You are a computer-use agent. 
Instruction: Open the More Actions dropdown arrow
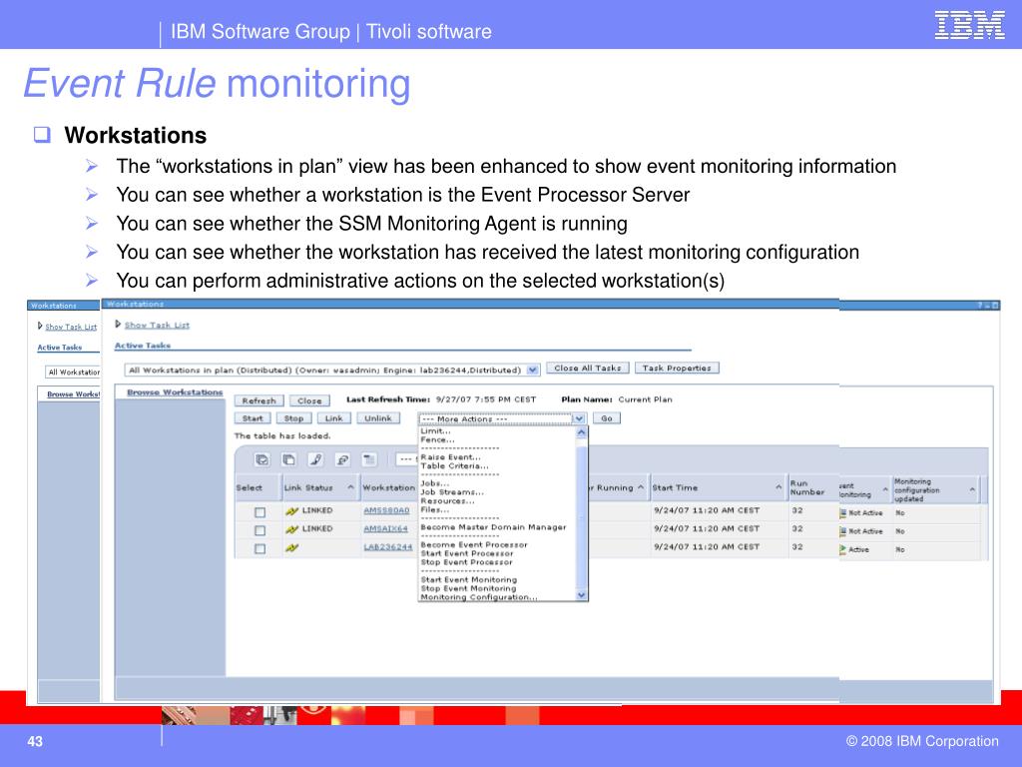point(579,418)
